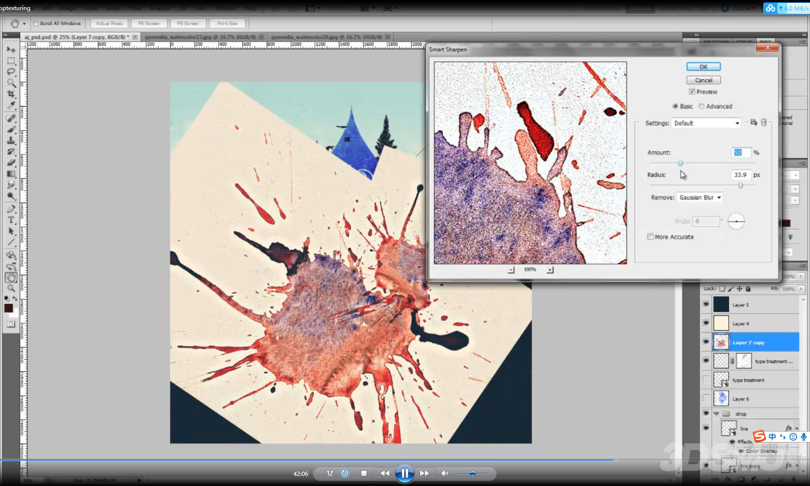Zoom out Smart Sharpen preview
This screenshot has width=810, height=486.
pos(511,270)
